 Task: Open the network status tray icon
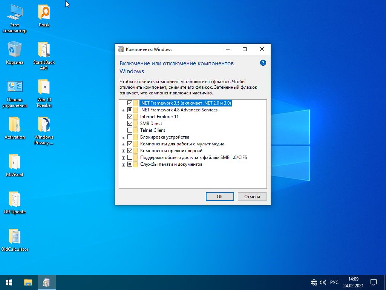[314, 282]
